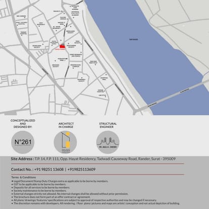This screenshot has height=209, width=209.
Task: Click the structural engineer skyline logo
Action: click(108, 142)
